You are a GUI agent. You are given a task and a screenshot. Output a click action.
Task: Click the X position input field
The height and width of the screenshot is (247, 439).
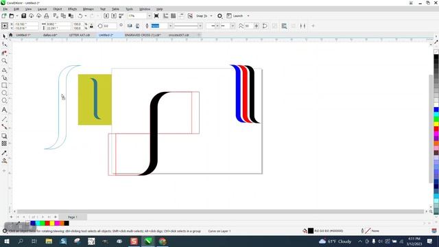tap(26, 24)
